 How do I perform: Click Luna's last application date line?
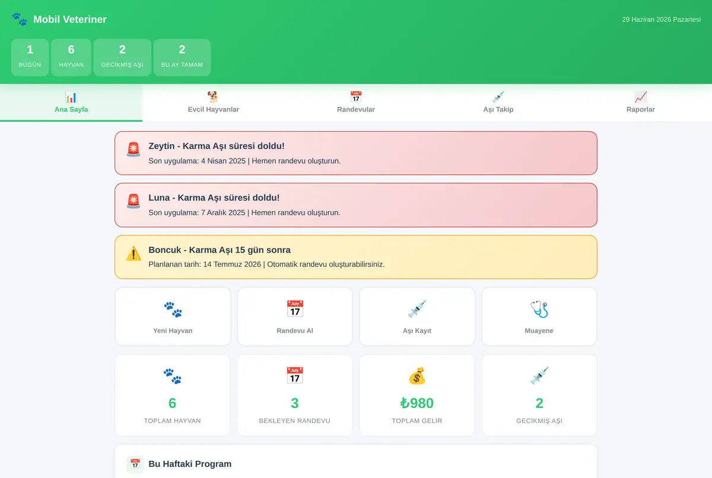click(x=244, y=212)
